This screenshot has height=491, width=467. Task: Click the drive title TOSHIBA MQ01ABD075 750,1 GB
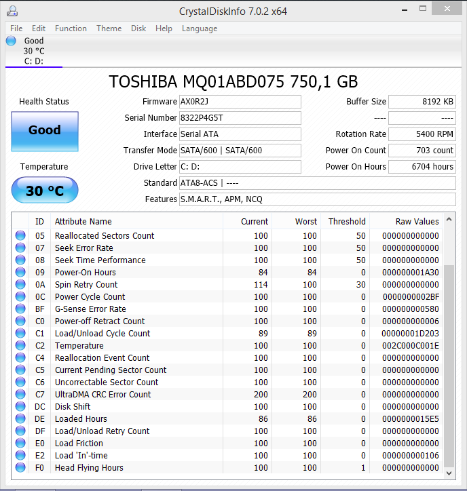point(233,82)
